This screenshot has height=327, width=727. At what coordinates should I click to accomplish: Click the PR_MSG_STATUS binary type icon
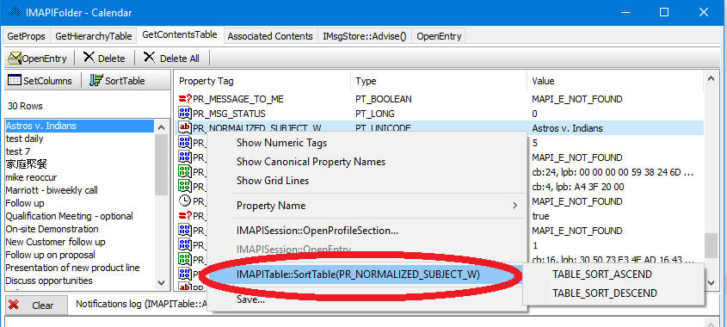(185, 114)
